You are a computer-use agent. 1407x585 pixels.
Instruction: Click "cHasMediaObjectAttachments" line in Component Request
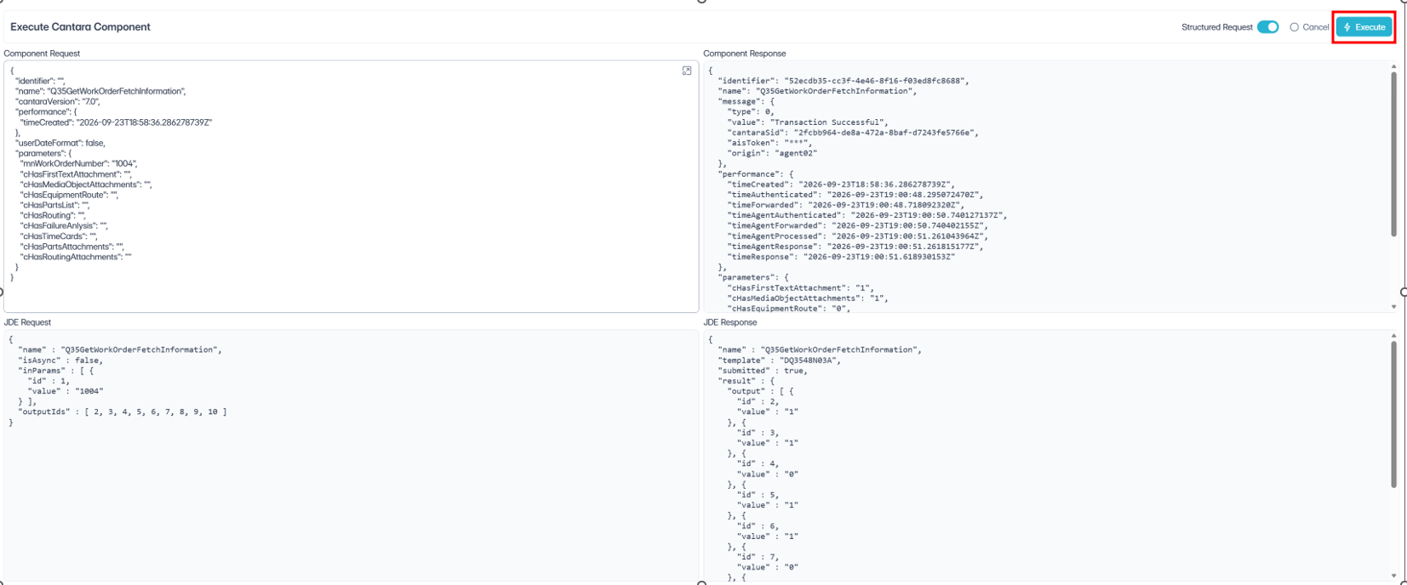[86, 185]
